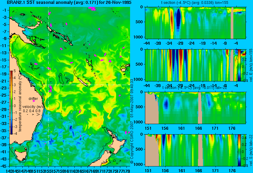The image size is (253, 173).
Task: Click the 'drifter' legend label
Action: [33, 99]
